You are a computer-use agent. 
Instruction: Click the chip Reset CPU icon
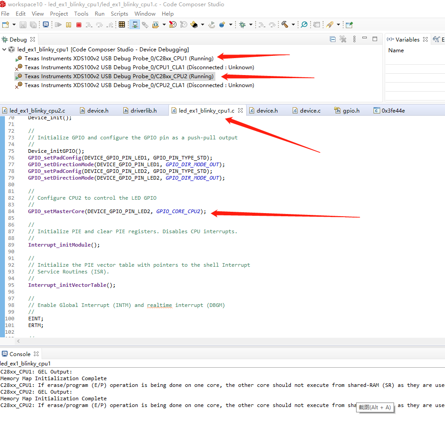coord(194,25)
